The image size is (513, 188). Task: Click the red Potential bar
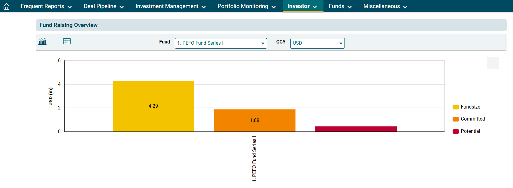pos(356,129)
